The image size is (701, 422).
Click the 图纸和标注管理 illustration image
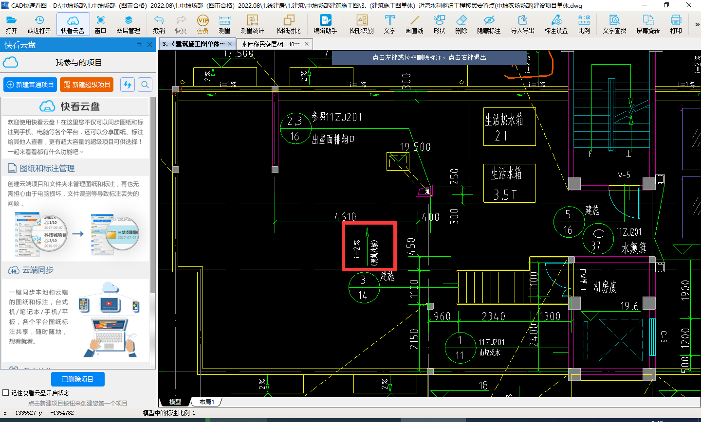[x=77, y=234]
